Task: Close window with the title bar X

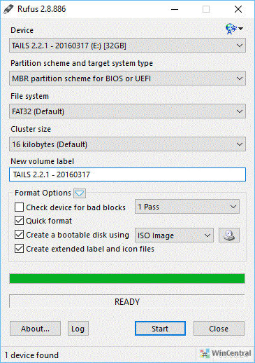Action: coord(238,9)
